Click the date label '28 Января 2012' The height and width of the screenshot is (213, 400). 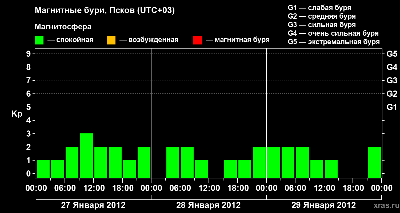pyautogui.click(x=209, y=205)
